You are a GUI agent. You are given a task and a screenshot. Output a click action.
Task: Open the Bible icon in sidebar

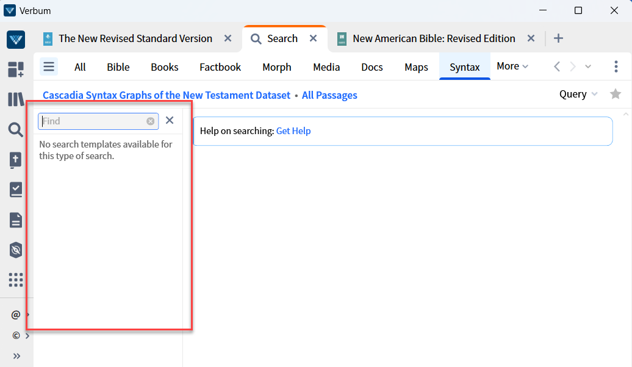(x=16, y=160)
